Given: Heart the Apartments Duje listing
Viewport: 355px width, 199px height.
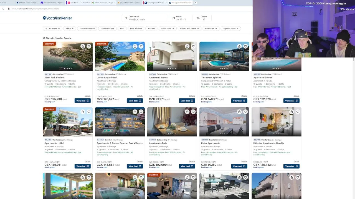Looking at the screenshot, I should pos(193,112).
